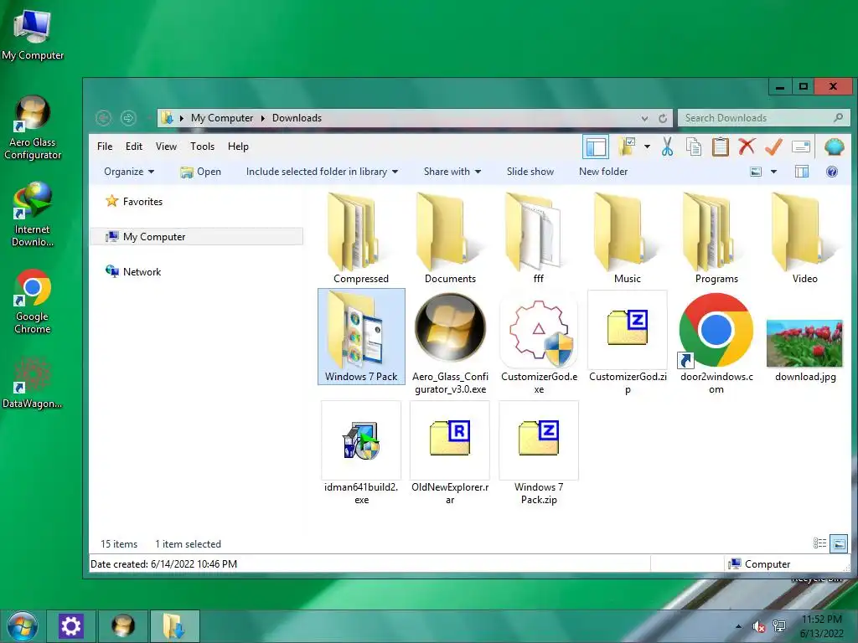Screen dimensions: 858x643
Task: Open the Tools menu
Action: [x=202, y=147]
